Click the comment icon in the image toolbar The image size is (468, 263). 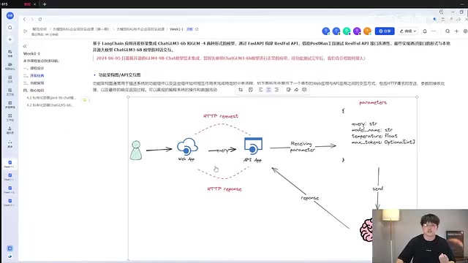click(x=304, y=89)
